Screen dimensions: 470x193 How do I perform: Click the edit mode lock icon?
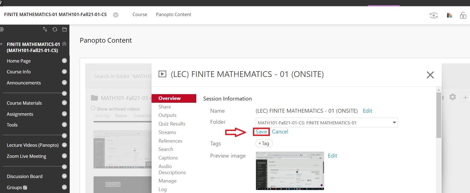pyautogui.click(x=463, y=16)
